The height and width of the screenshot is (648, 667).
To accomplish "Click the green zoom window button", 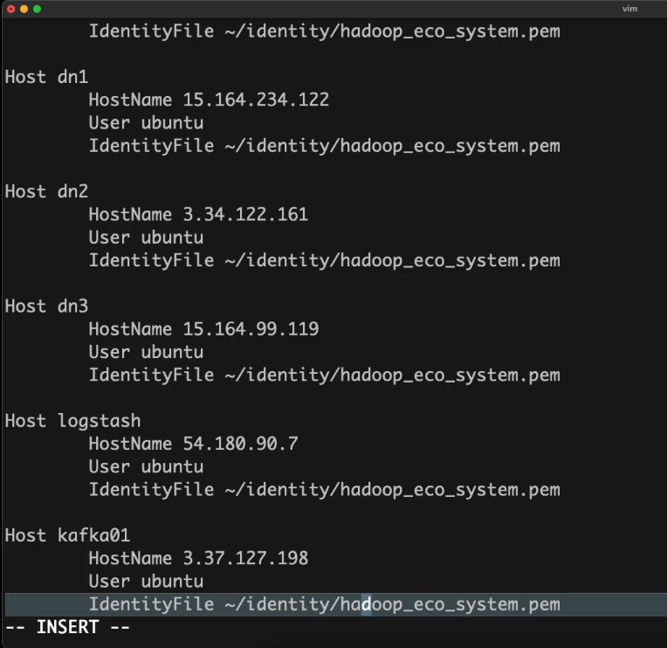I will tap(38, 9).
